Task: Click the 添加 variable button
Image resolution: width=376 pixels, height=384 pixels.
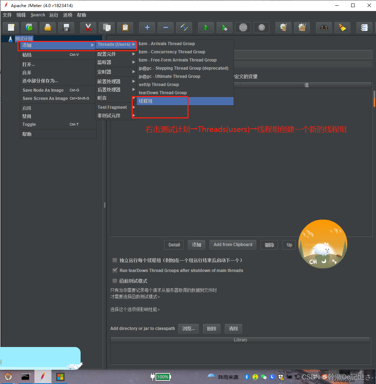Action: 196,245
